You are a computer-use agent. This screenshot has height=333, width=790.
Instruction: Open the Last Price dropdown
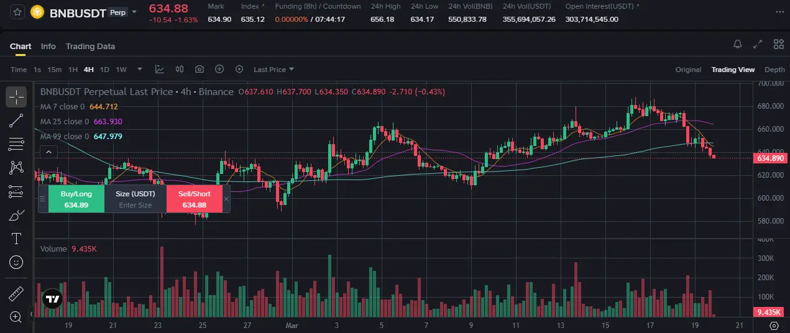tap(273, 70)
